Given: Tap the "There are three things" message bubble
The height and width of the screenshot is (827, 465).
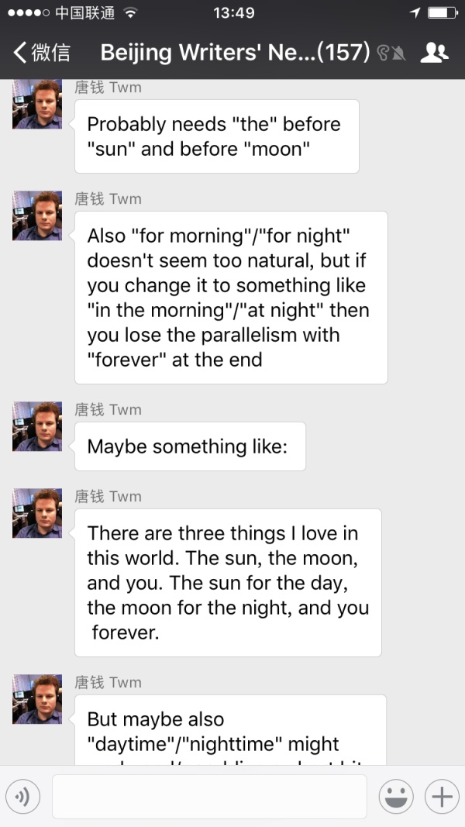Looking at the screenshot, I should 228,582.
